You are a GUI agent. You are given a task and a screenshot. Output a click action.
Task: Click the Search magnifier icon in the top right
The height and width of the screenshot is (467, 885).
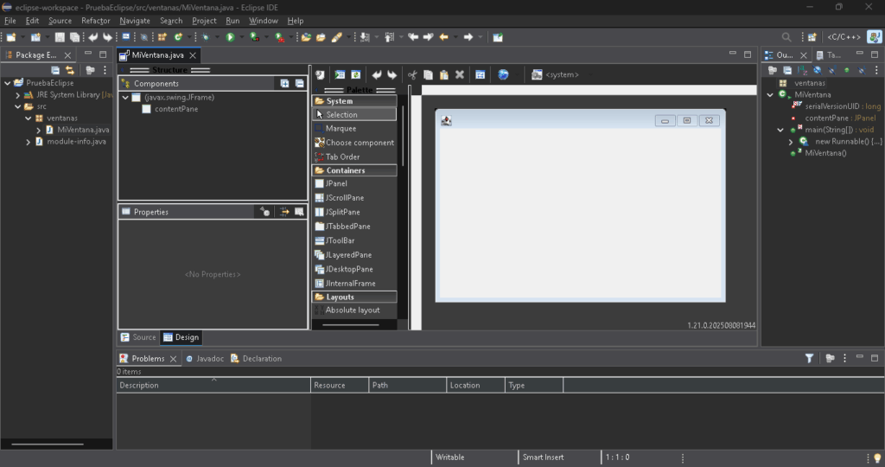point(786,37)
